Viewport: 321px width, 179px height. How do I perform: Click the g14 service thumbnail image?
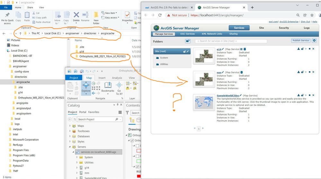pyautogui.click(x=204, y=56)
